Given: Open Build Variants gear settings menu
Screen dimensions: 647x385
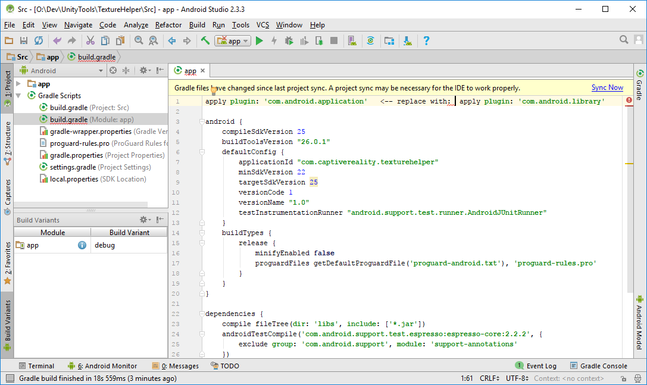Looking at the screenshot, I should coord(145,220).
